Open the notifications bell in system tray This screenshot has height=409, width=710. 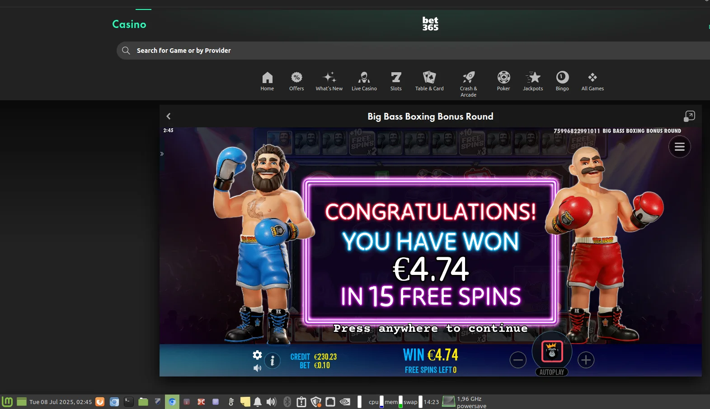pos(258,402)
